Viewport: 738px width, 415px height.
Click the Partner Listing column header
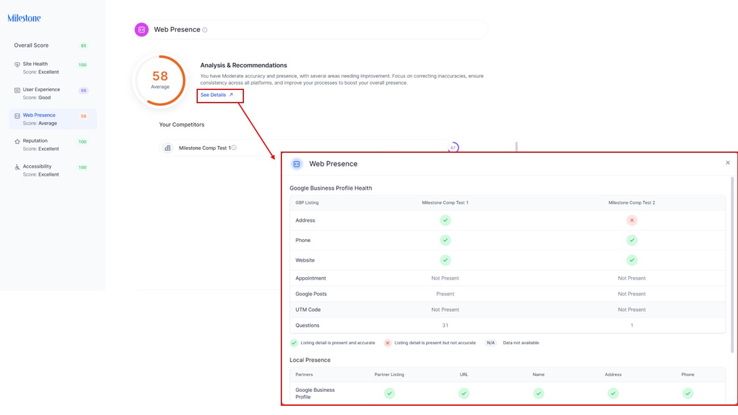[x=389, y=375]
